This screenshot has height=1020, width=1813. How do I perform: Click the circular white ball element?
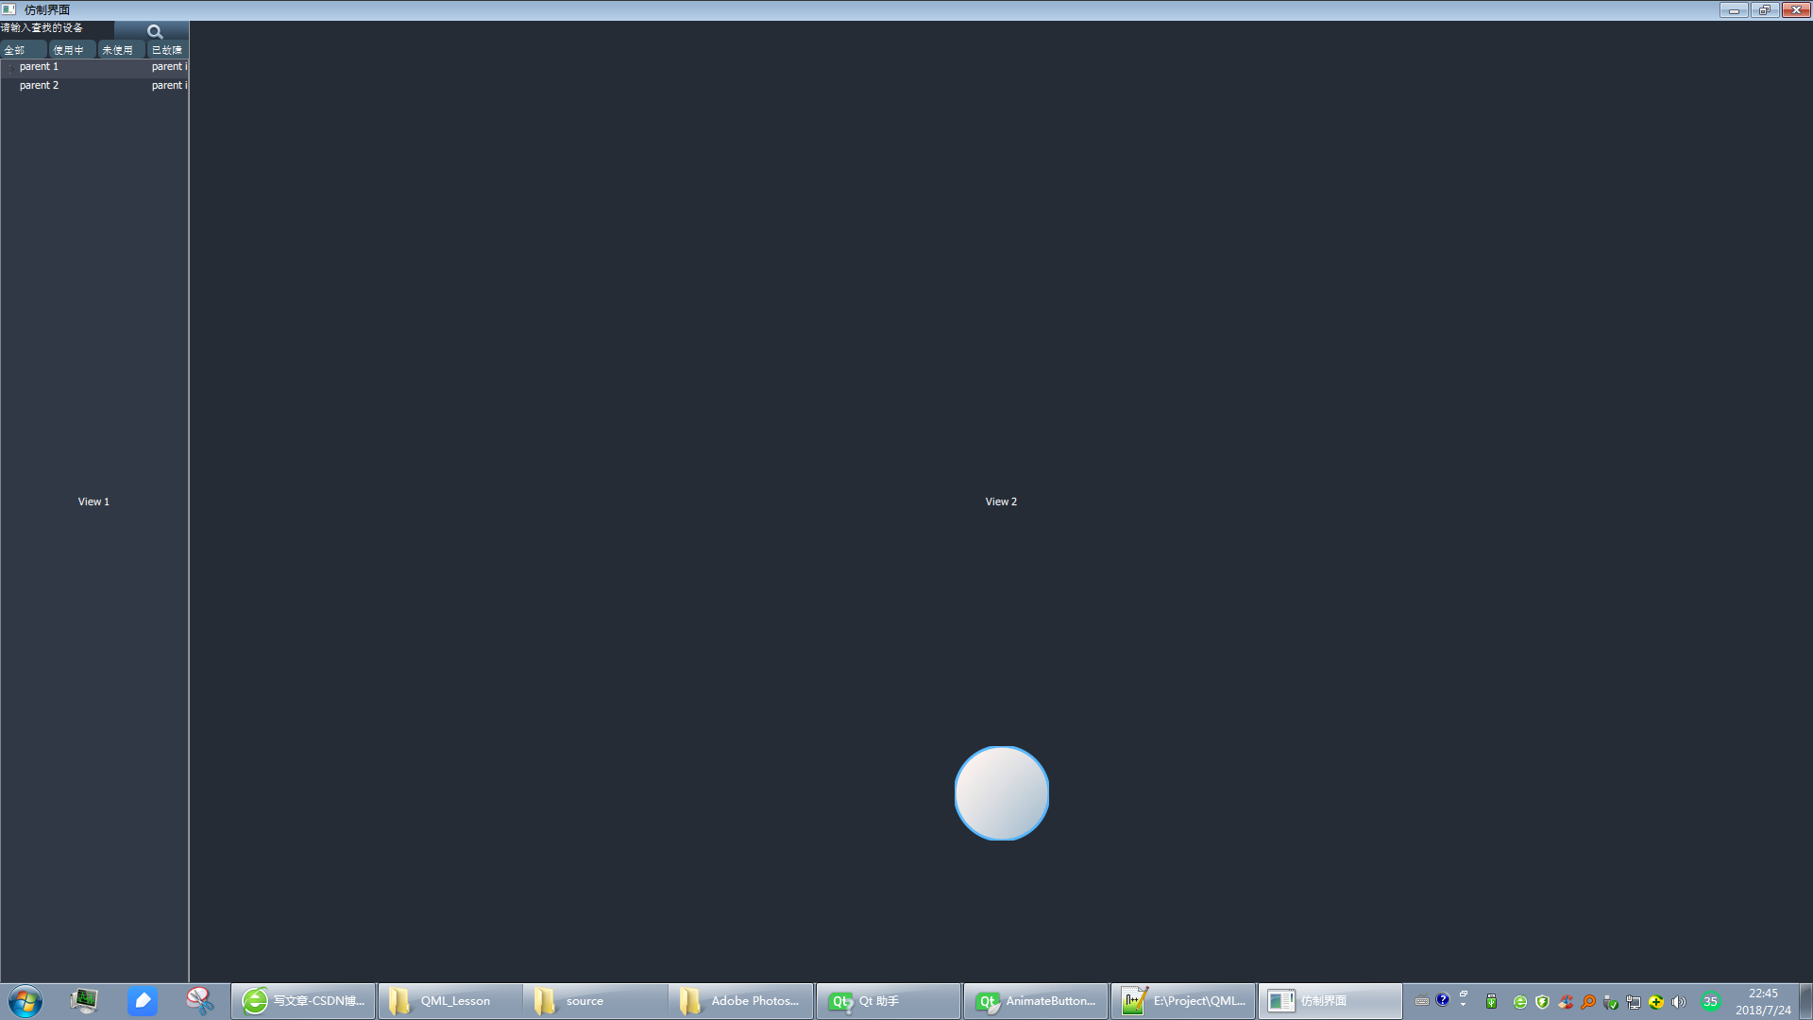[1003, 793]
